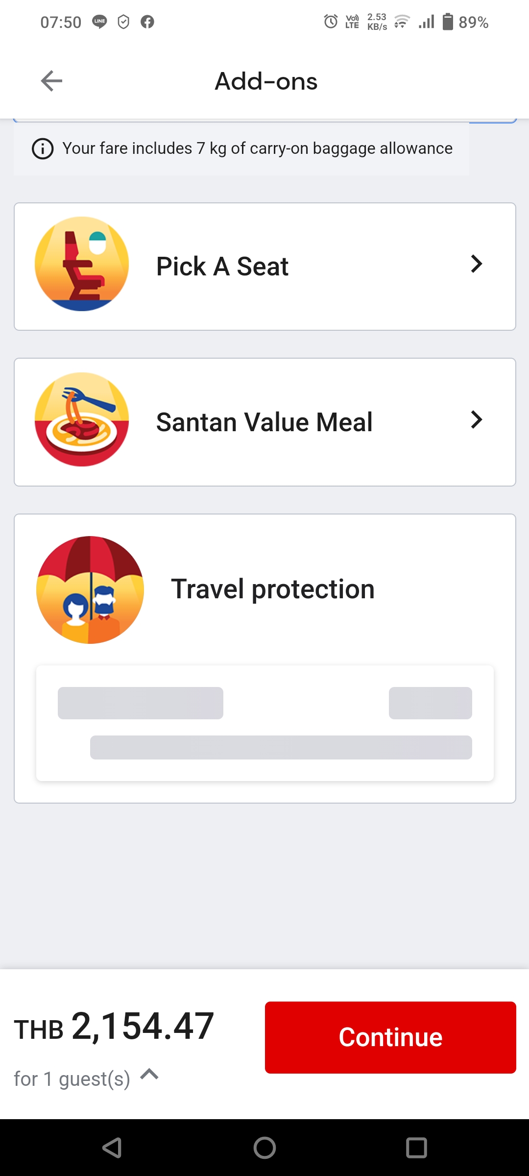Tap the Pick A Seat seat icon
The image size is (529, 1176).
82,264
